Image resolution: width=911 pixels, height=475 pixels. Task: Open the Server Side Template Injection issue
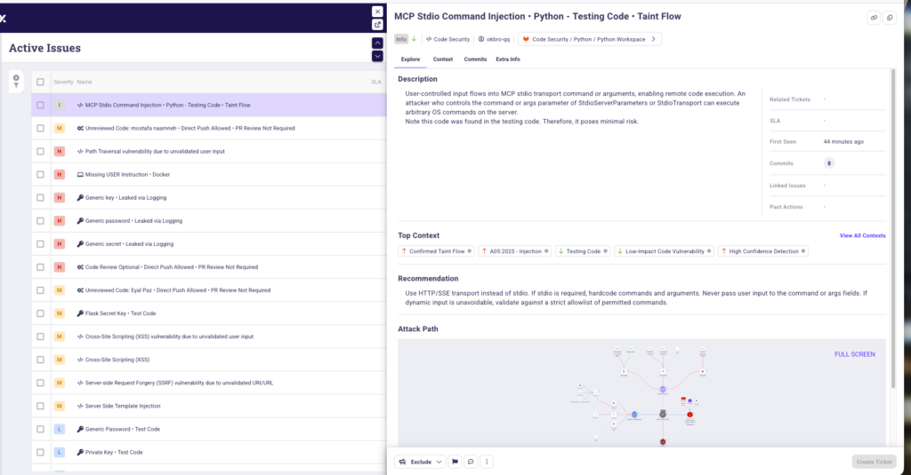click(123, 406)
